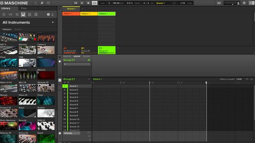Pick the Monark instrument thumbnail
Image resolution: width=255 pixels, height=143 pixels.
click(x=9, y=100)
